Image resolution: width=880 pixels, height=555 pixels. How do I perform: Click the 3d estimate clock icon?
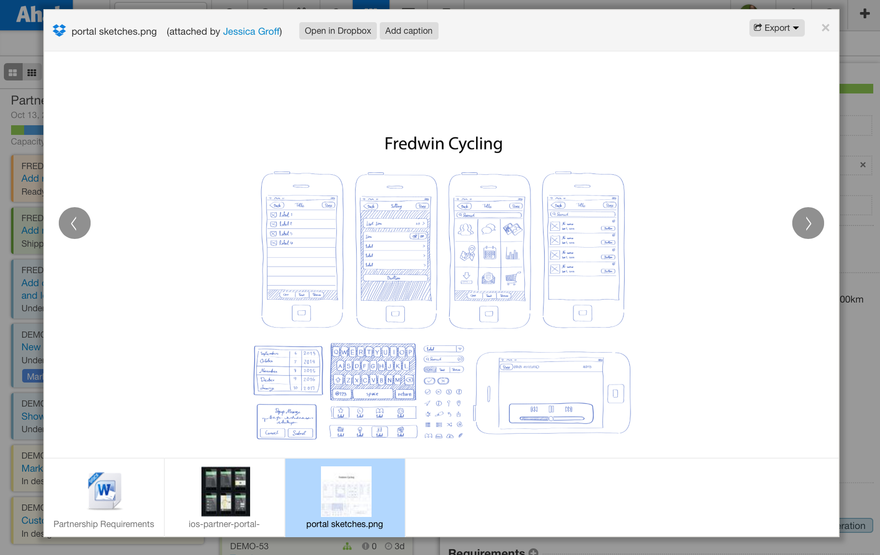(388, 546)
